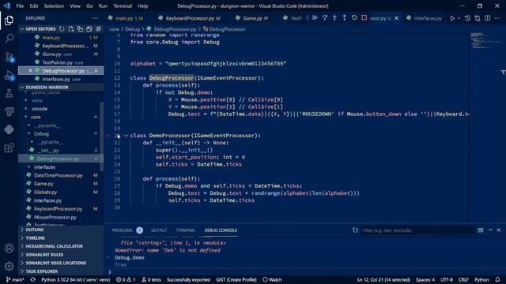Open the Run menu
The image size is (506, 284).
[x=103, y=6]
